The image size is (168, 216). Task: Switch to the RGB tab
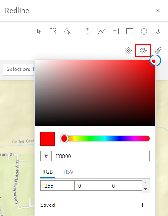pyautogui.click(x=47, y=172)
